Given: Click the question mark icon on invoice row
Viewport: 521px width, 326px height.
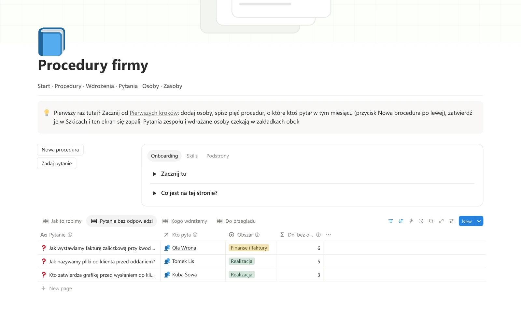Looking at the screenshot, I should click(x=44, y=248).
